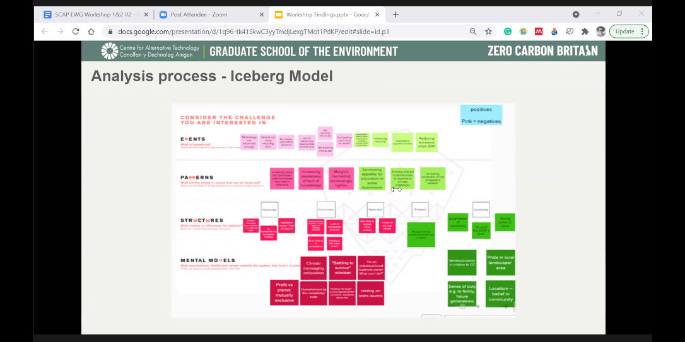Click the white Community category box
Screen dimensions: 685x342
[x=481, y=209]
